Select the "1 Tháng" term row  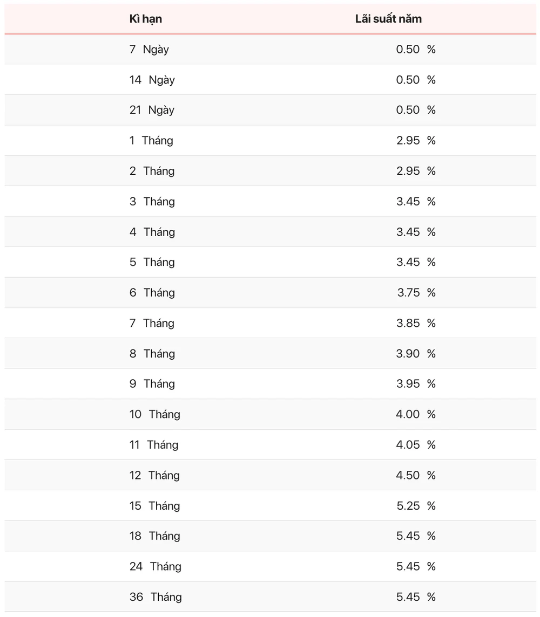coord(151,141)
